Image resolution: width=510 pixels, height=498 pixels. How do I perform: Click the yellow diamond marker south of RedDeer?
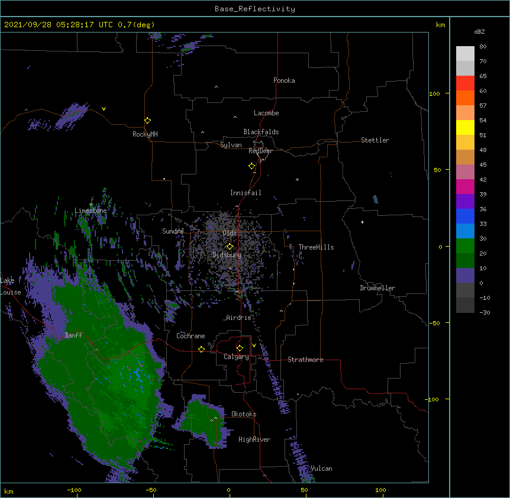pyautogui.click(x=252, y=166)
